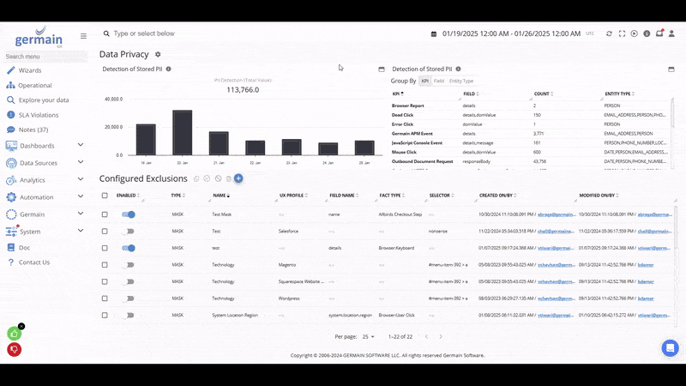Click the Search menu input field

45,57
